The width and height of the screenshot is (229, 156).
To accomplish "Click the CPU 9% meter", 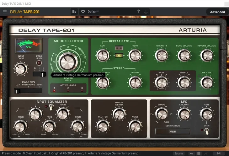I will [219, 154].
